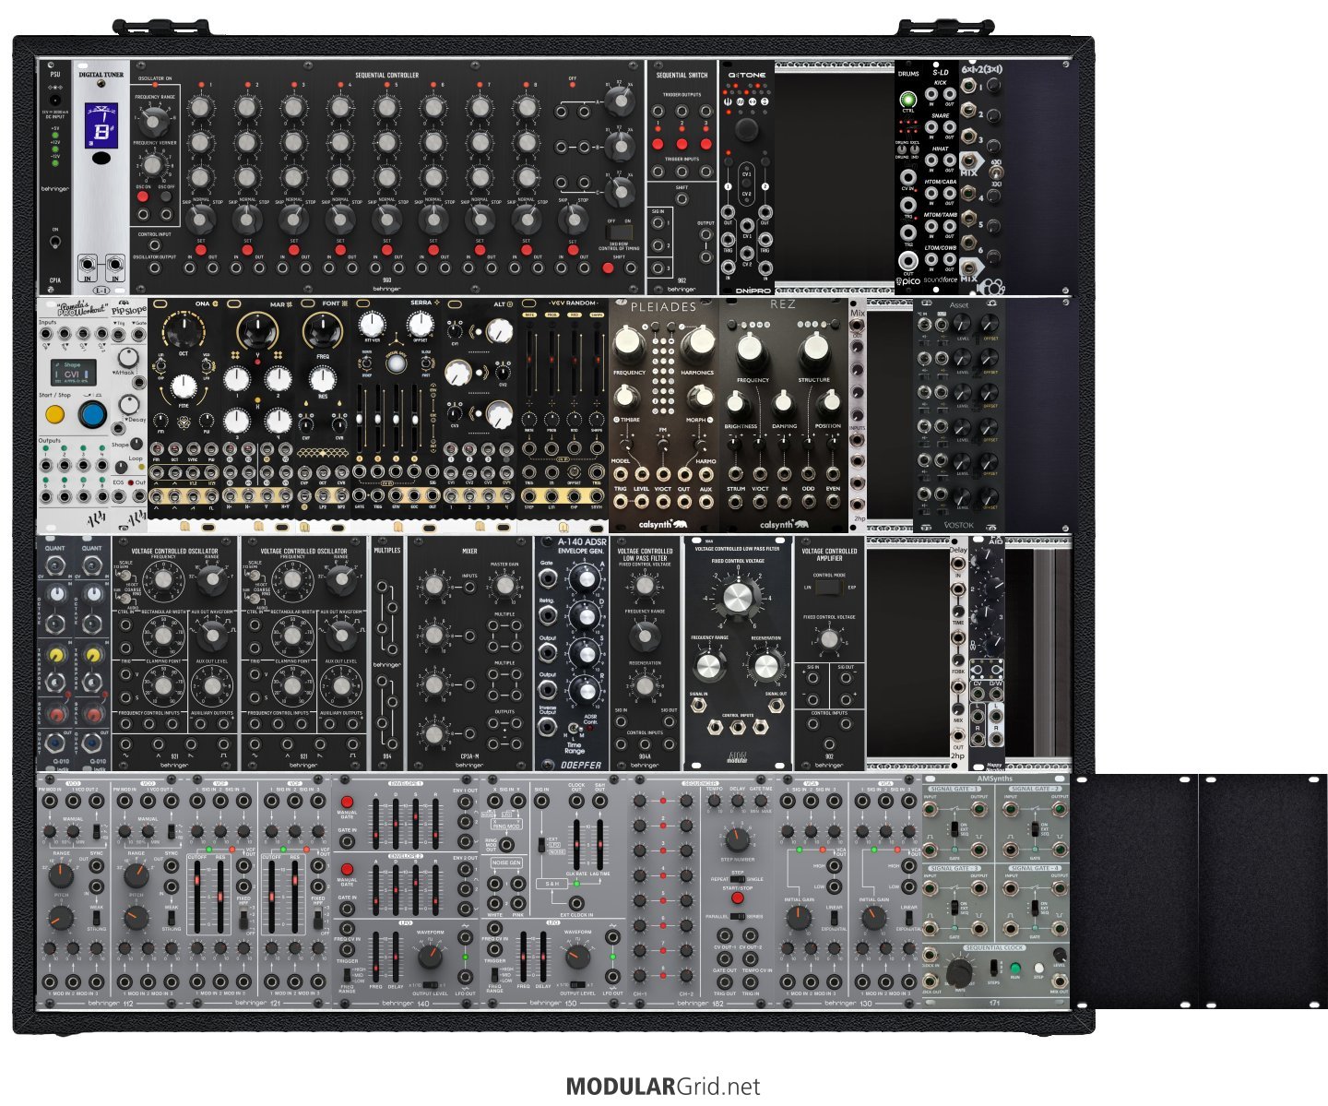Click the 904A Frequency Range knob

click(645, 636)
